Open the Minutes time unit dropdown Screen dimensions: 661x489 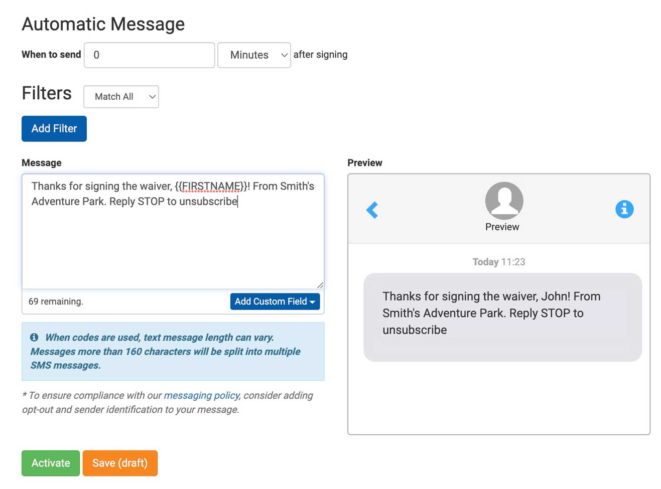click(253, 55)
